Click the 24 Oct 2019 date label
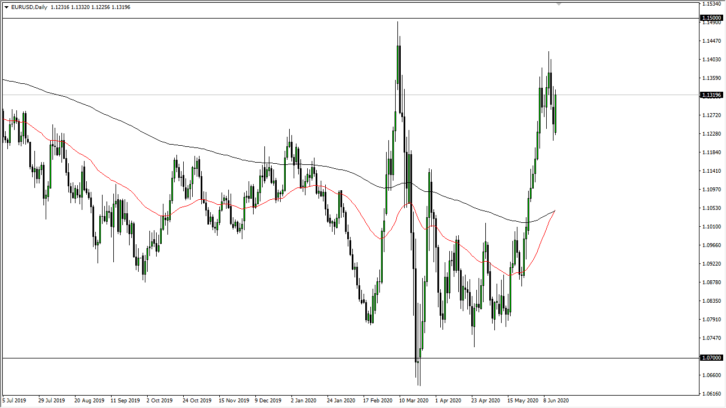The height and width of the screenshot is (408, 726). tap(196, 401)
